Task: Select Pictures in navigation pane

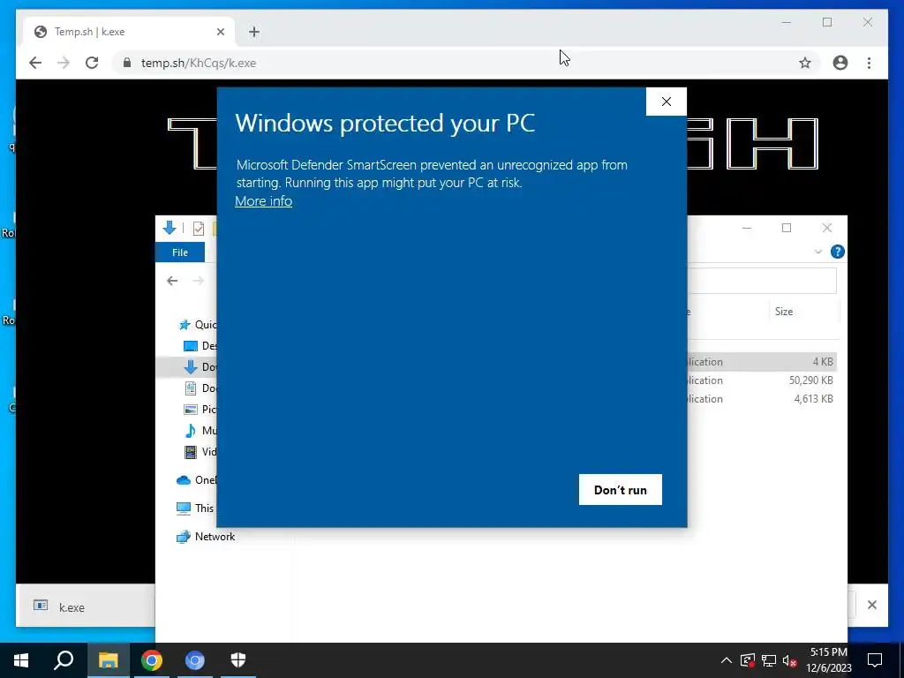Action: (x=200, y=410)
